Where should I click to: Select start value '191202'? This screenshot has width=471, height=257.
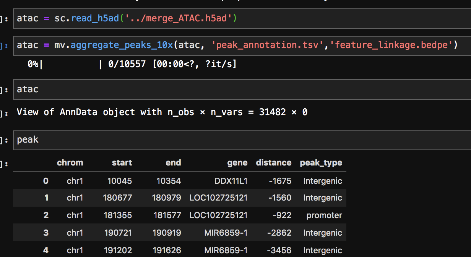118,250
